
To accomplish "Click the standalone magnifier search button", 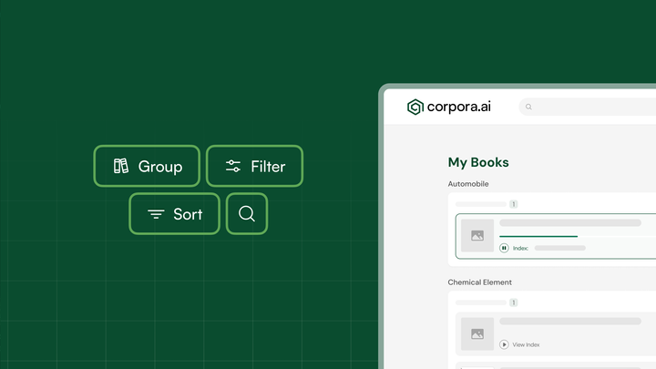I will tap(246, 214).
